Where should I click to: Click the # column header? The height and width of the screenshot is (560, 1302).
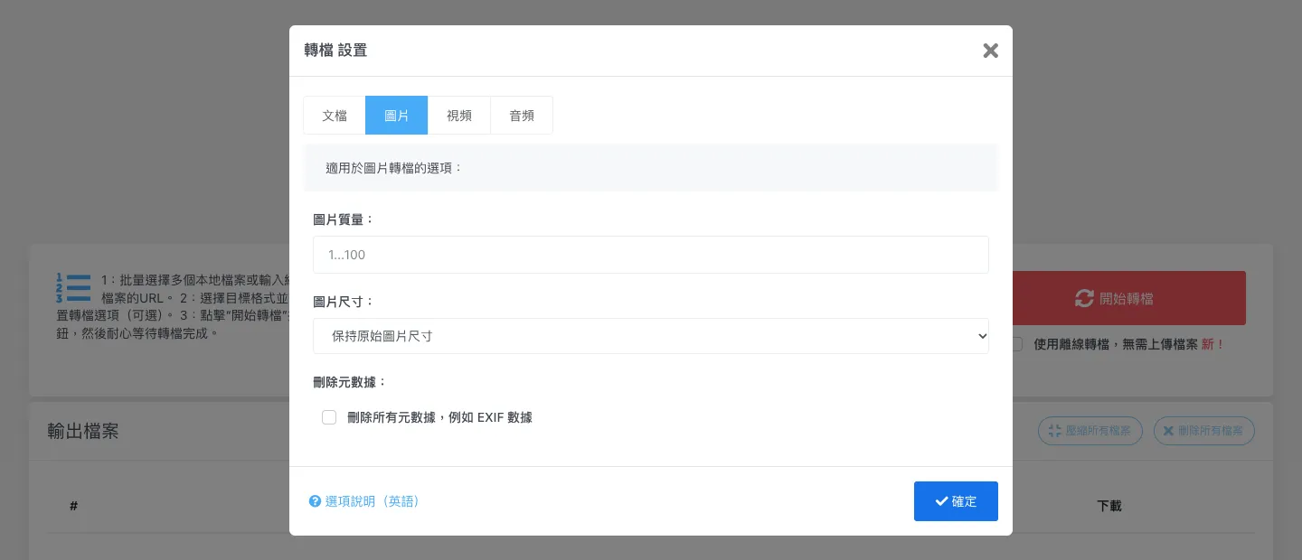tap(73, 506)
